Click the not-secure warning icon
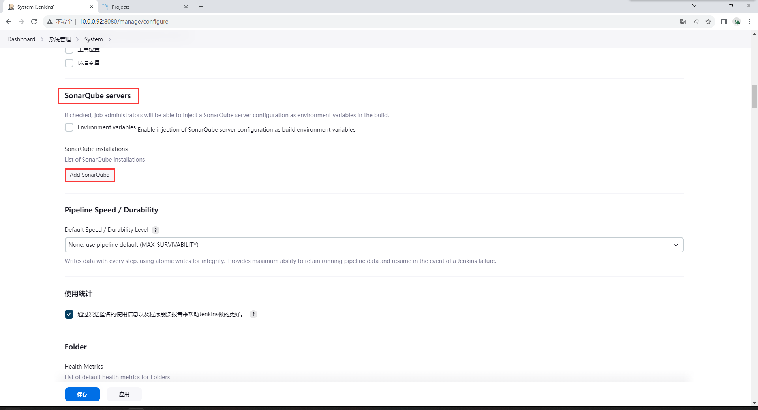 click(50, 22)
